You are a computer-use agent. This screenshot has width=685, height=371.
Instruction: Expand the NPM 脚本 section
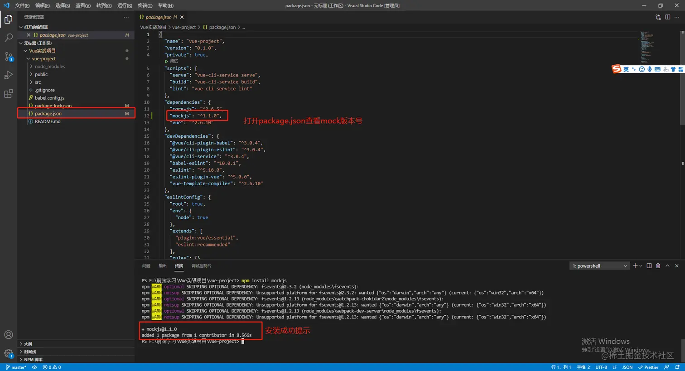(76, 360)
